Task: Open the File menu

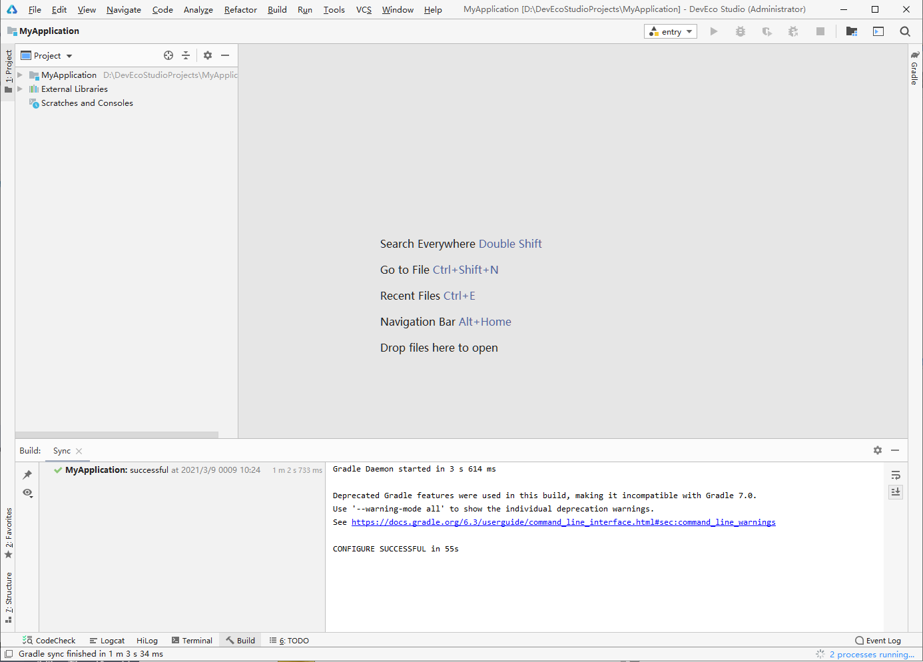Action: (35, 9)
